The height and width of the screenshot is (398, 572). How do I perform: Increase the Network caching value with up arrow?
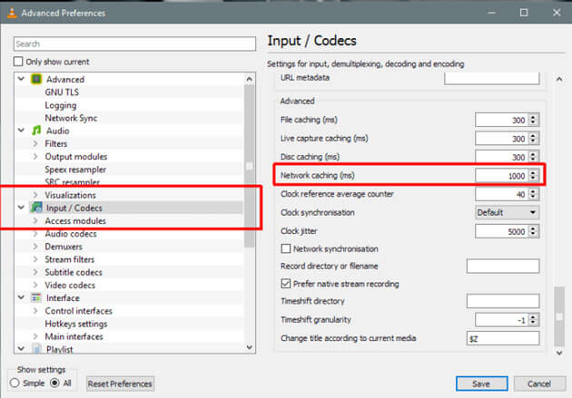(533, 170)
